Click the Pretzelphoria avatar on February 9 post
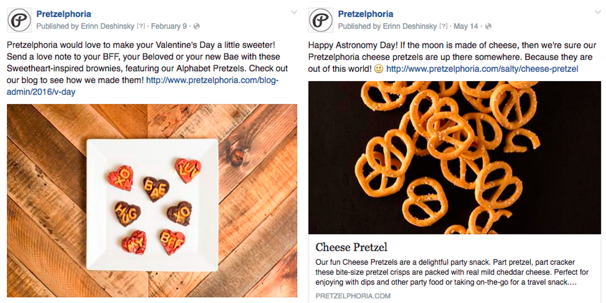The width and height of the screenshot is (606, 303). (x=19, y=20)
